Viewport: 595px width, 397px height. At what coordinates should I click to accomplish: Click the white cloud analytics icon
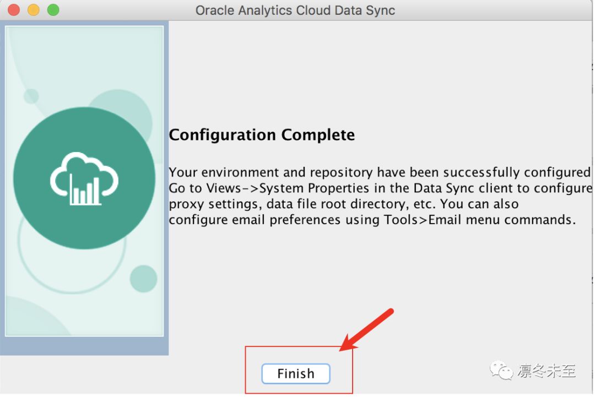pyautogui.click(x=84, y=179)
